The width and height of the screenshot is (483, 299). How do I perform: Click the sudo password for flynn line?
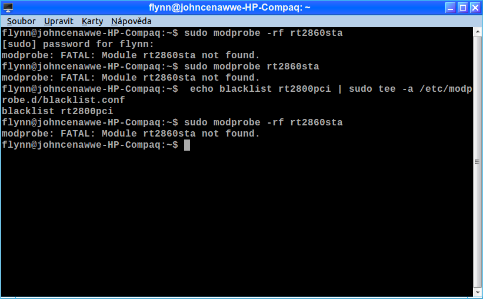78,44
